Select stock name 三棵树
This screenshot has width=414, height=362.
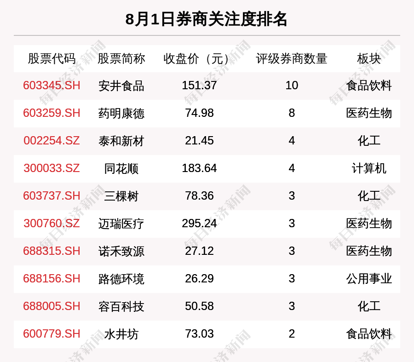coord(121,196)
